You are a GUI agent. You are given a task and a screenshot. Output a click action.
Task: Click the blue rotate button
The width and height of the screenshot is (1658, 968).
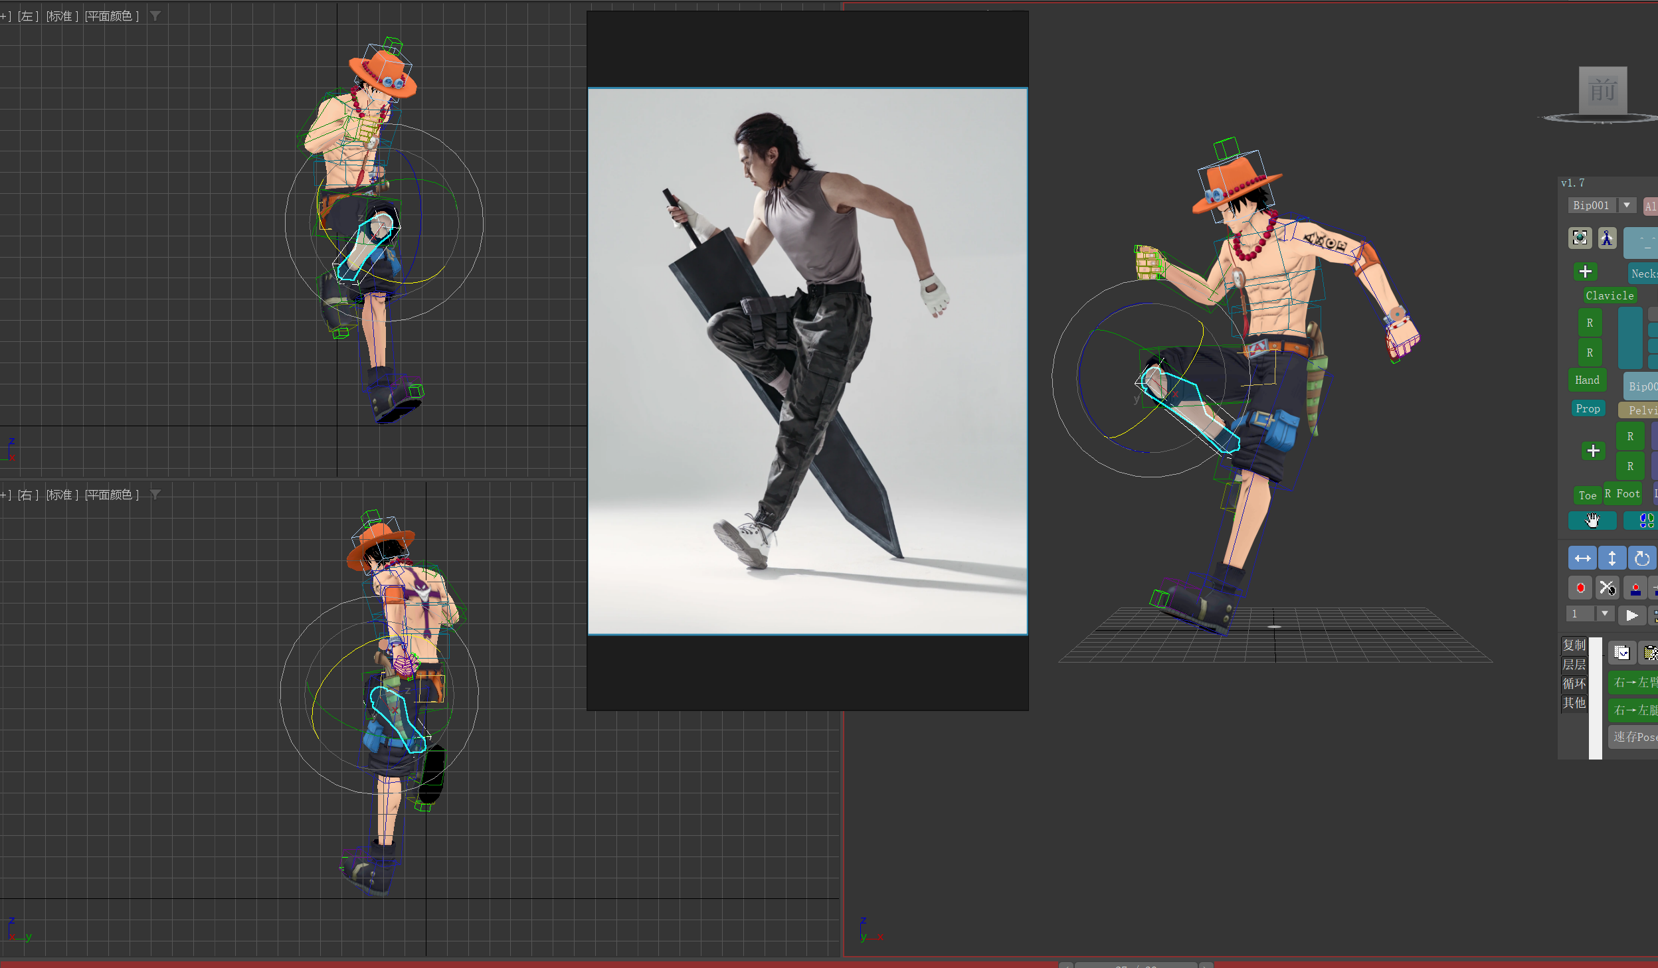1641,558
